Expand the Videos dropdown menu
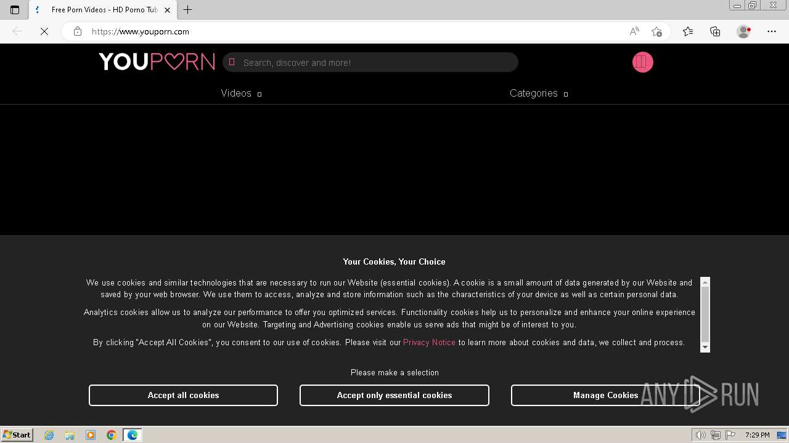 point(241,94)
